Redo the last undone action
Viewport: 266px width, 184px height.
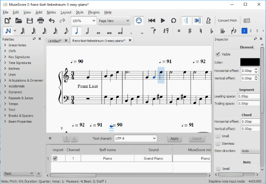coord(62,21)
